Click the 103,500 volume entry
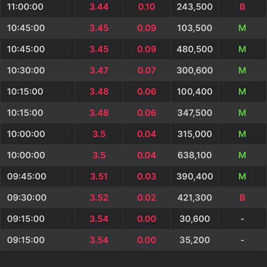The height and width of the screenshot is (267, 267). coord(194,28)
